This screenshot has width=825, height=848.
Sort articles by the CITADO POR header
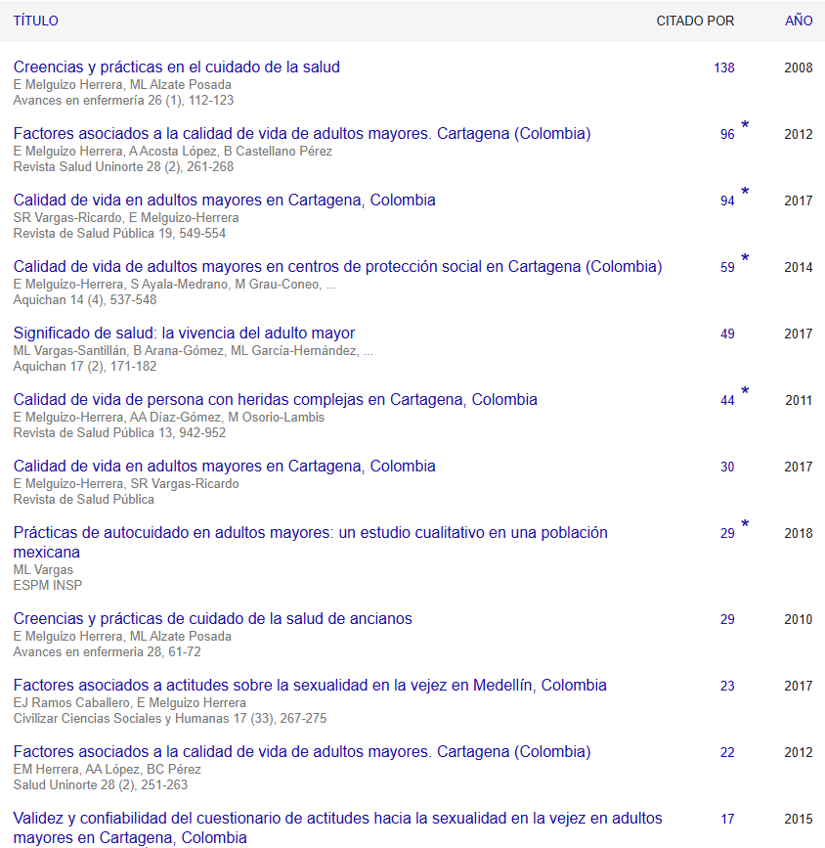pos(695,21)
